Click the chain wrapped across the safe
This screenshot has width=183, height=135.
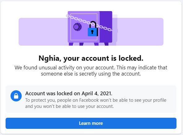click(89, 23)
